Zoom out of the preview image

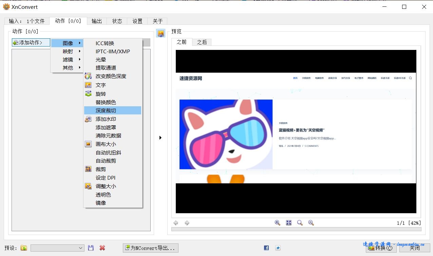point(311,223)
